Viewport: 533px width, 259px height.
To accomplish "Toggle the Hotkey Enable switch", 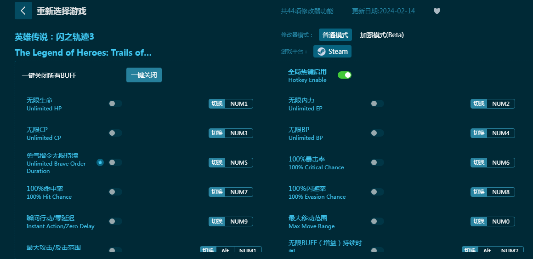I will coord(344,75).
